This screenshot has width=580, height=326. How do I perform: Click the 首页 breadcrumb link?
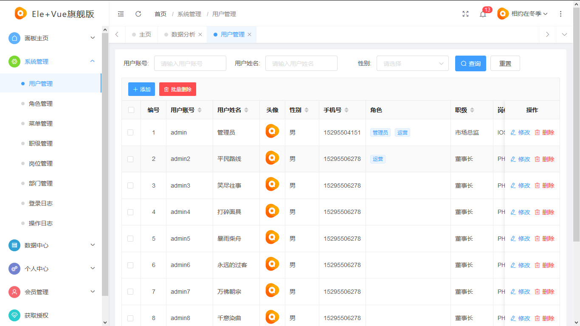(x=160, y=14)
